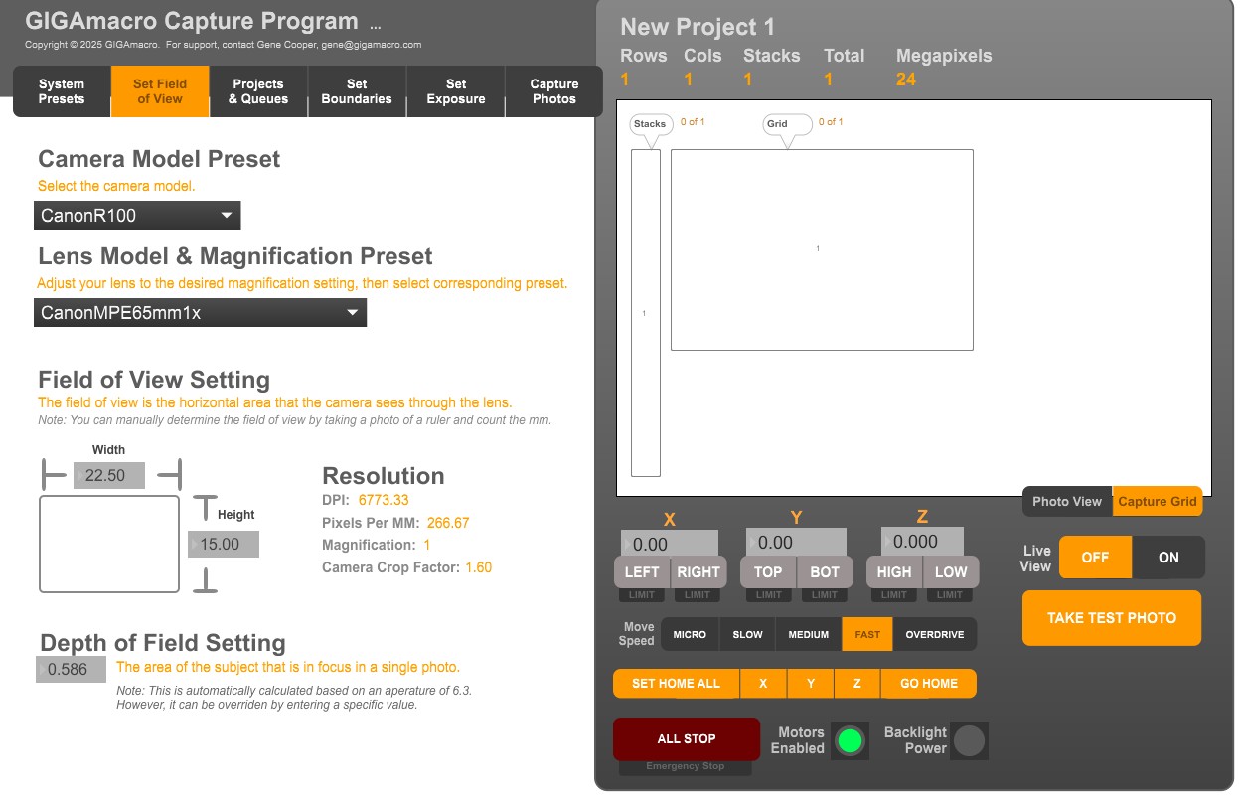
Task: Turn Live View ON
Action: [x=1168, y=558]
